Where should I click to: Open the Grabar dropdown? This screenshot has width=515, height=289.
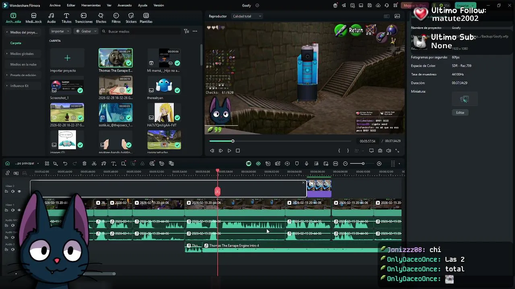[87, 31]
